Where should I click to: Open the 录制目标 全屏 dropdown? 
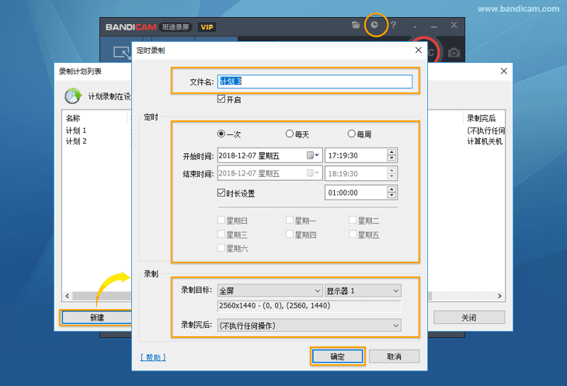(x=270, y=290)
